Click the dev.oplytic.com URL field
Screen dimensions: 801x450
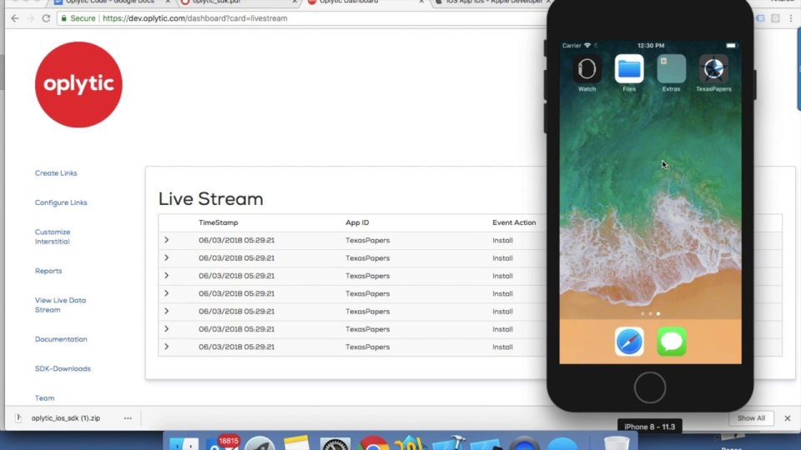[194, 18]
